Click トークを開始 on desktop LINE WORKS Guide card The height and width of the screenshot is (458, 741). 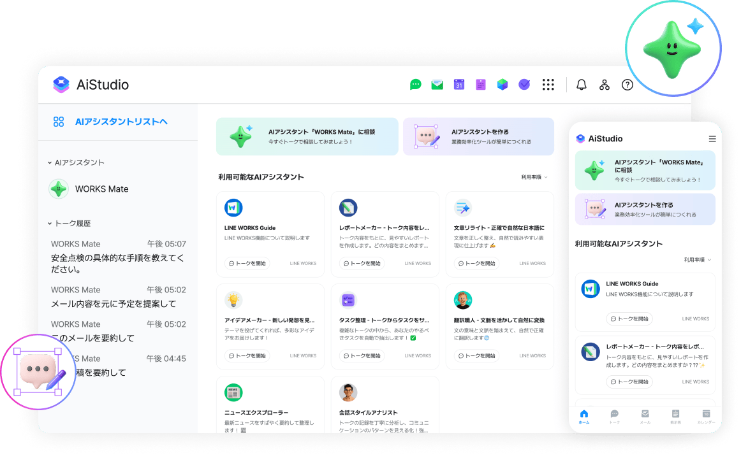click(246, 263)
